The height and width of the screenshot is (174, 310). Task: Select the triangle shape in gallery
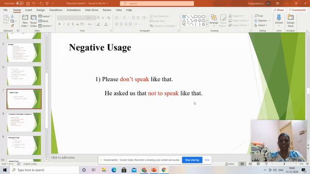coord(184,20)
